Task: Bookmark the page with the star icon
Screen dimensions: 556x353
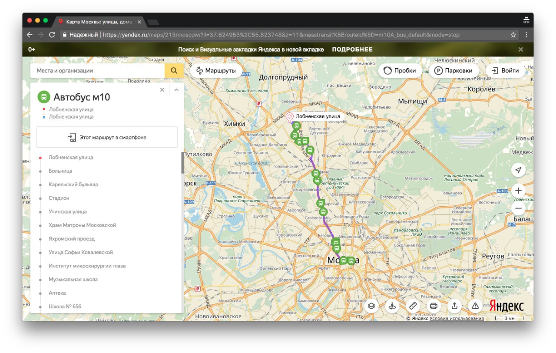Action: click(513, 35)
